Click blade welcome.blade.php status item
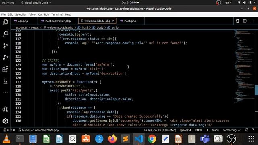This screenshot has width=258, height=145. [x=39, y=130]
